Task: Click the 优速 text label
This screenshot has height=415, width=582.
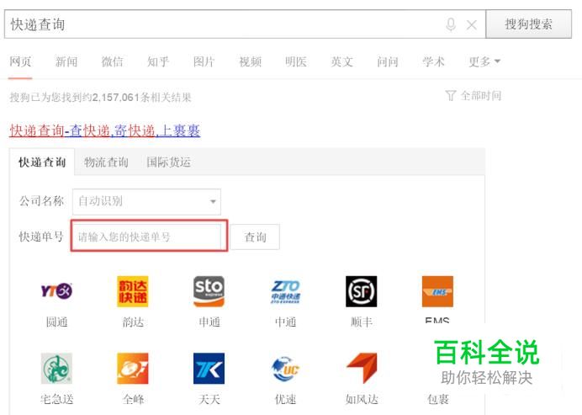Action: [285, 399]
